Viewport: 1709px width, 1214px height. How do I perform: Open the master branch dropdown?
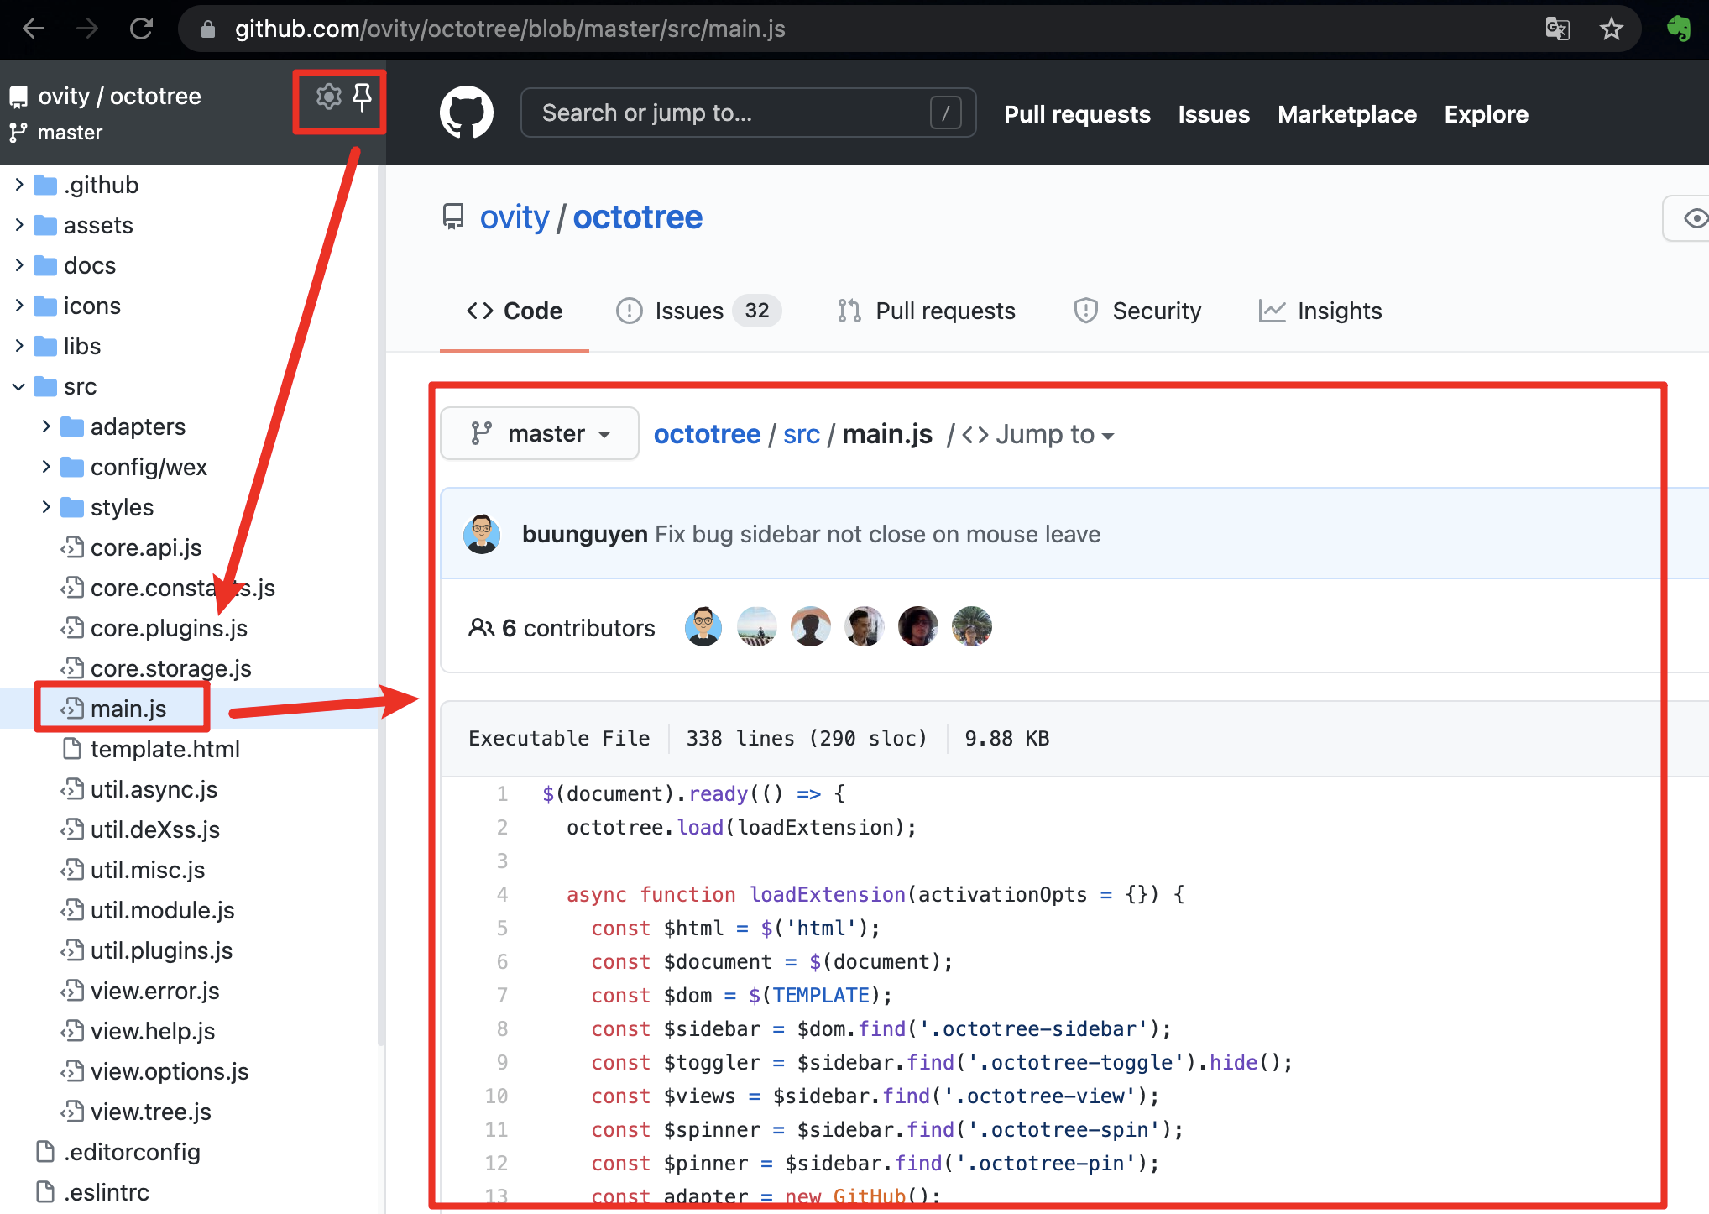540,433
